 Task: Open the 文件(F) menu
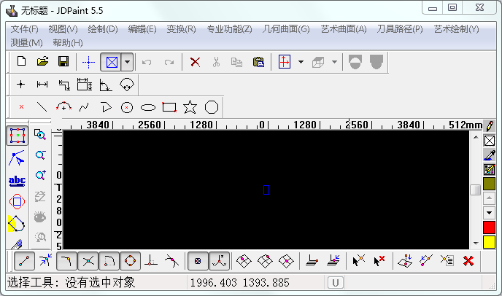[x=25, y=29]
